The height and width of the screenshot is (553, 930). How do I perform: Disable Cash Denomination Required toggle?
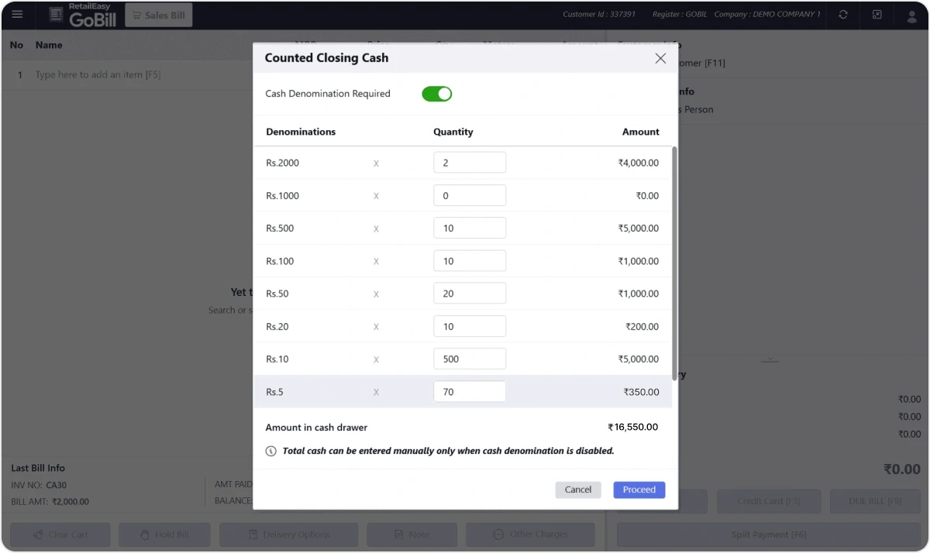436,94
